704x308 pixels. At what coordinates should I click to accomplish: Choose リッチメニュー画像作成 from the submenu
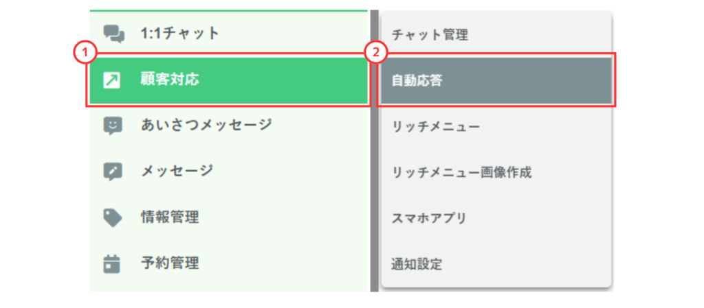(x=461, y=172)
